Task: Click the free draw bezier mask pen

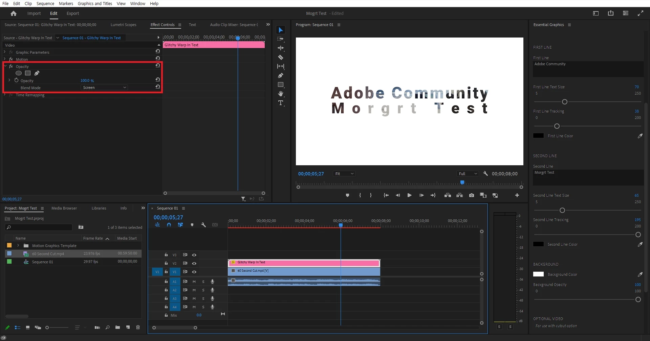Action: point(37,73)
